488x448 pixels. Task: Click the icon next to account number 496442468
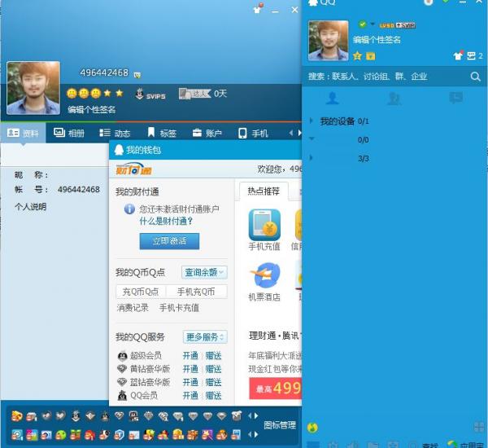click(x=137, y=75)
